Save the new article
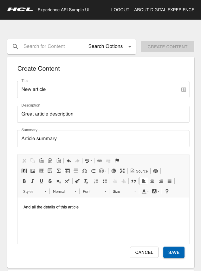This screenshot has height=271, width=201. [174, 252]
